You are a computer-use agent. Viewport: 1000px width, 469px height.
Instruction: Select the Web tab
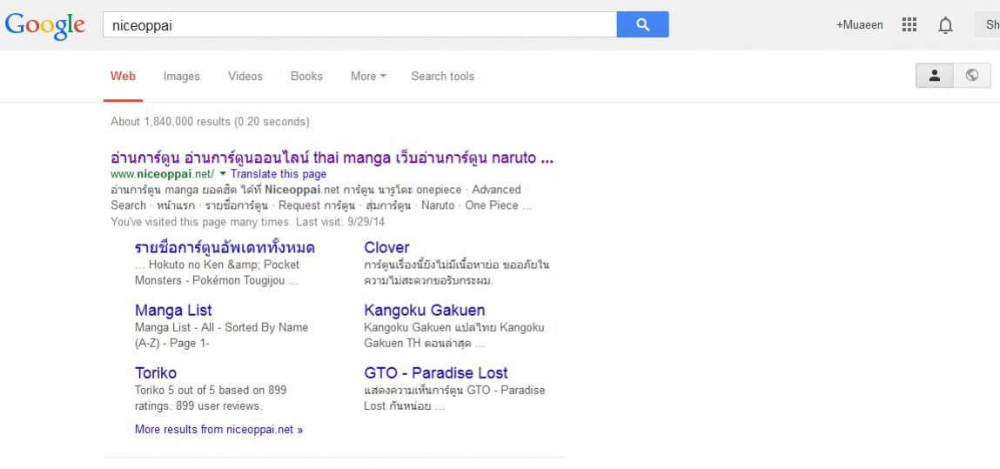point(123,77)
